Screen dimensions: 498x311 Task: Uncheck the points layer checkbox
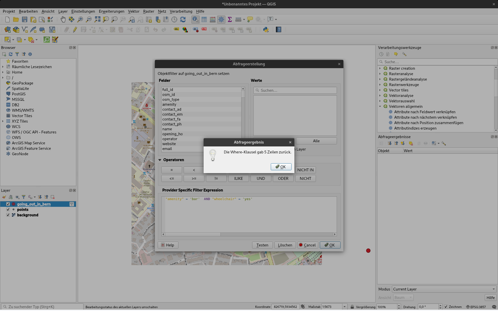(8, 210)
